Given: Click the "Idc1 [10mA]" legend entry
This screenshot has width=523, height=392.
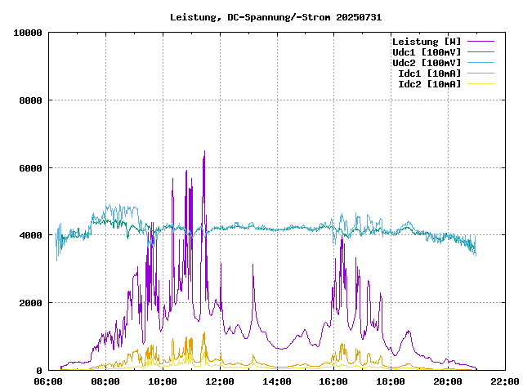Looking at the screenshot, I should [x=429, y=73].
